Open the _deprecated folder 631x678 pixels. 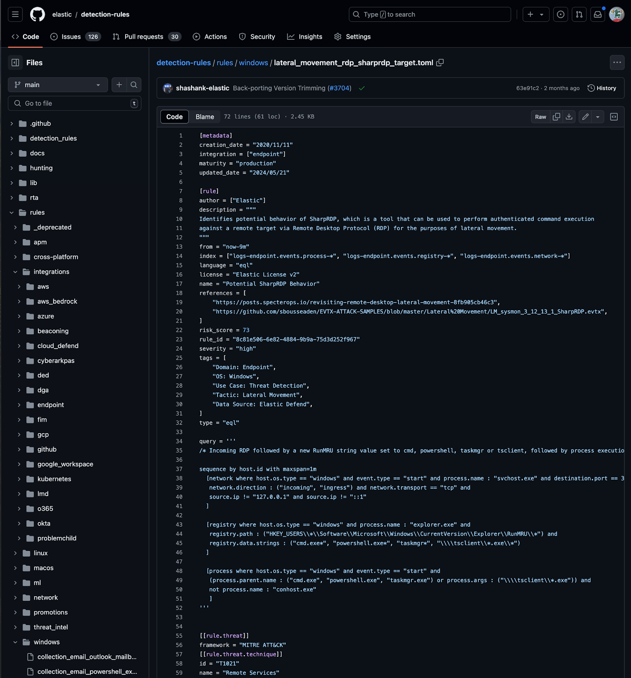[x=53, y=228]
